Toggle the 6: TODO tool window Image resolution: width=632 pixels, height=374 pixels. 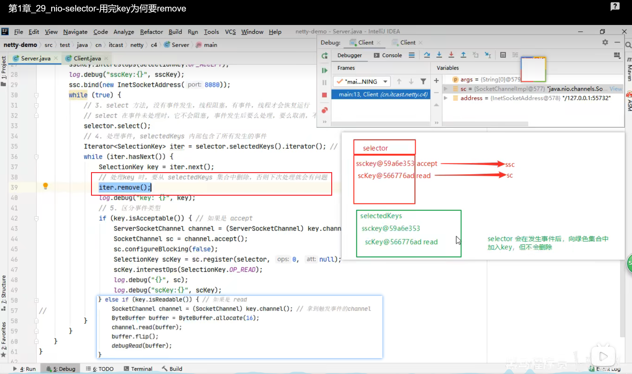100,369
